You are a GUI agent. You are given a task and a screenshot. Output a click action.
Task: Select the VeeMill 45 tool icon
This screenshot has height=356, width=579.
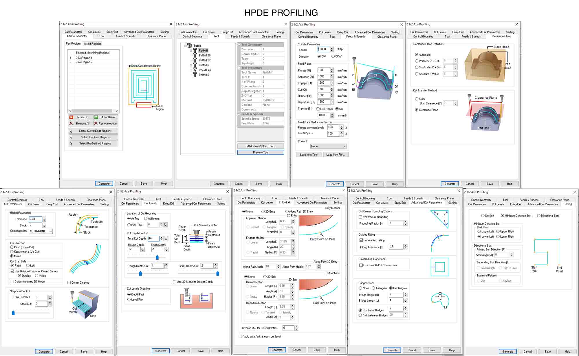coord(195,70)
